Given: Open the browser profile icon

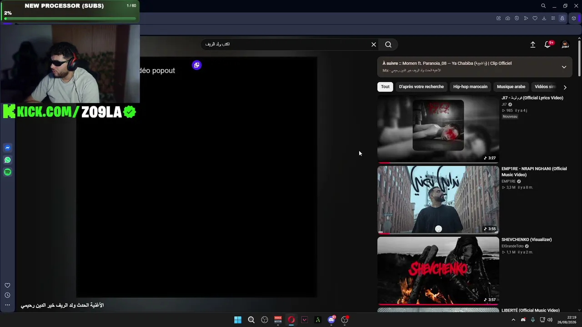Looking at the screenshot, I should (562, 18).
